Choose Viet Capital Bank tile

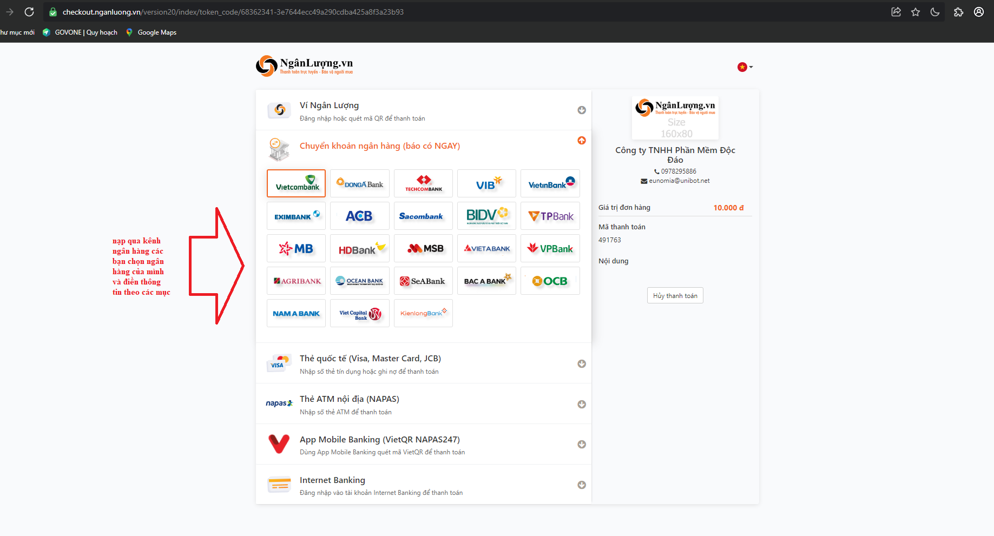click(x=359, y=313)
